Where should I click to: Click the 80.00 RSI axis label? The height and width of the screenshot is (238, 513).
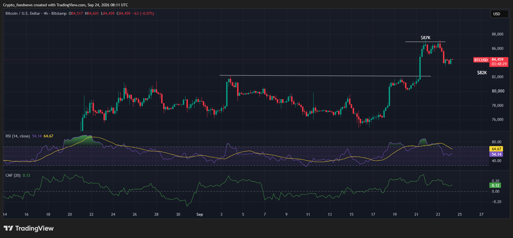pyautogui.click(x=496, y=142)
